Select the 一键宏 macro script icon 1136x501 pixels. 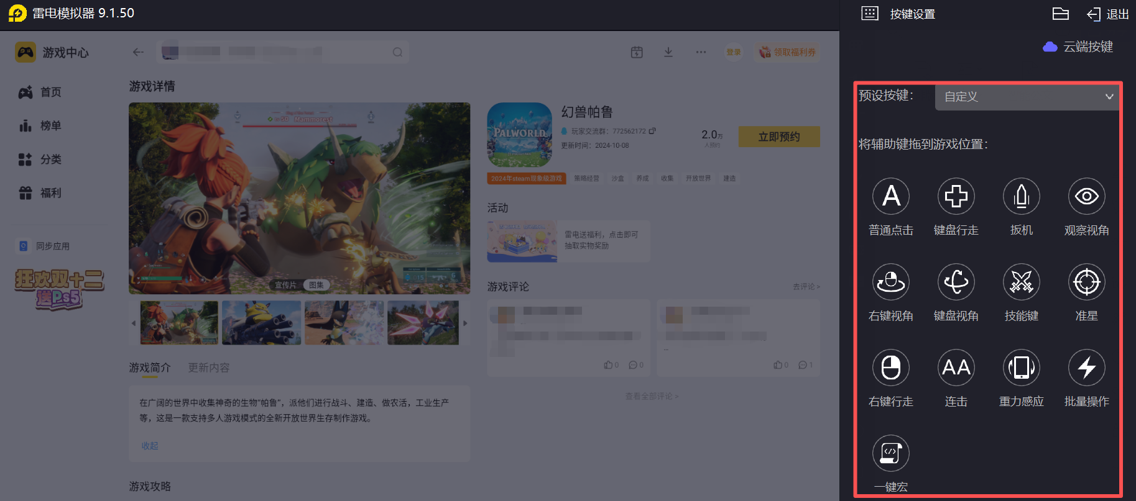click(x=890, y=453)
